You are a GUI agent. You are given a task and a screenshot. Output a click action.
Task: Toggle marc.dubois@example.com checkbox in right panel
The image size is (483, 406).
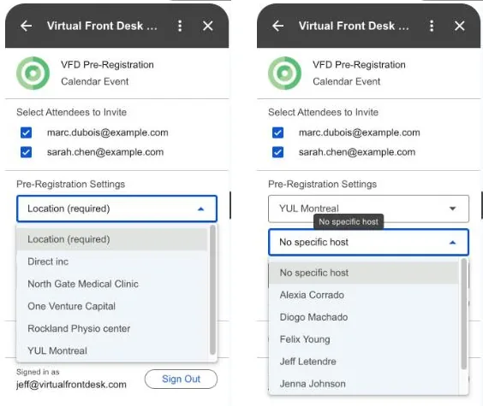[277, 132]
